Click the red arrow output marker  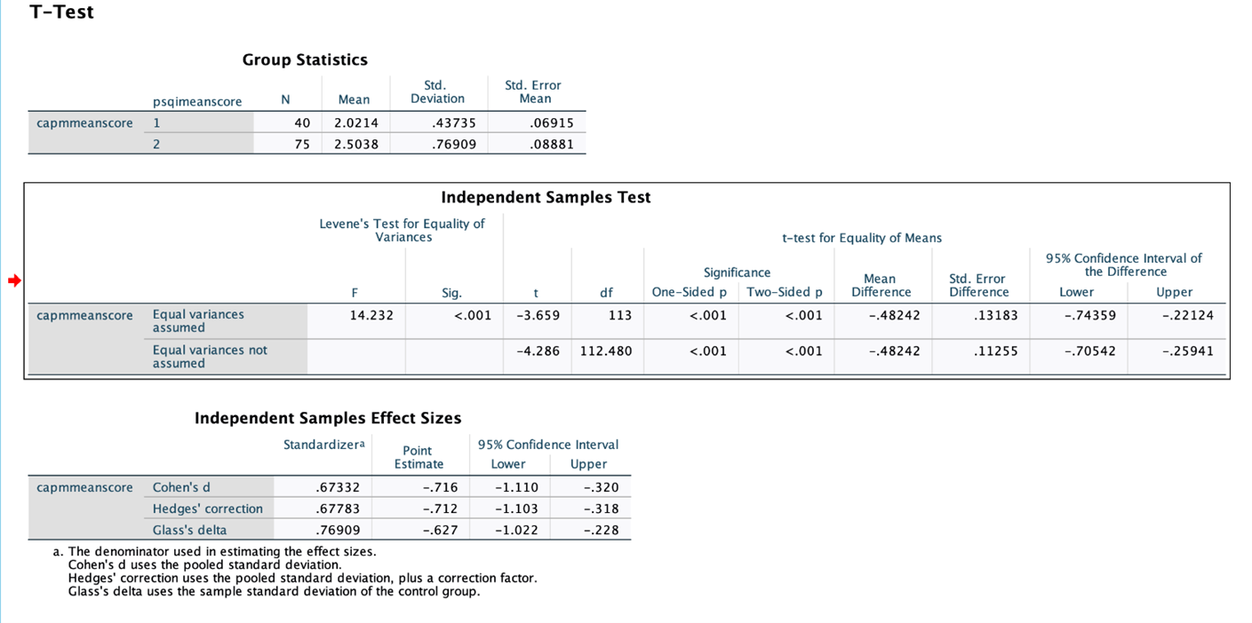click(14, 281)
